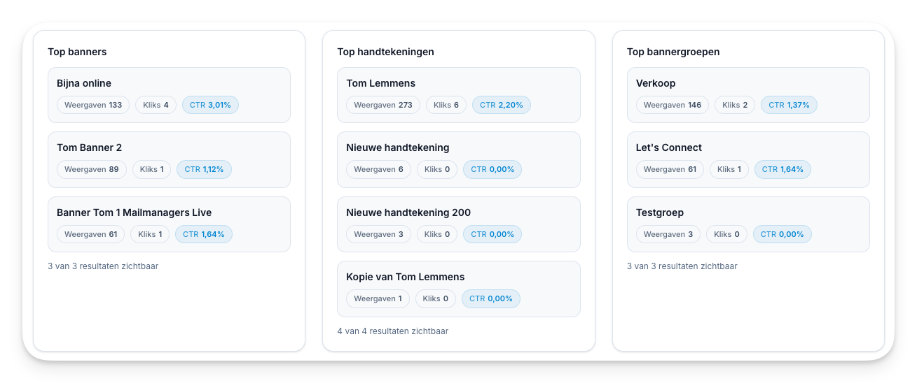
Task: Select the Let's Connect banner group
Action: tap(668, 147)
